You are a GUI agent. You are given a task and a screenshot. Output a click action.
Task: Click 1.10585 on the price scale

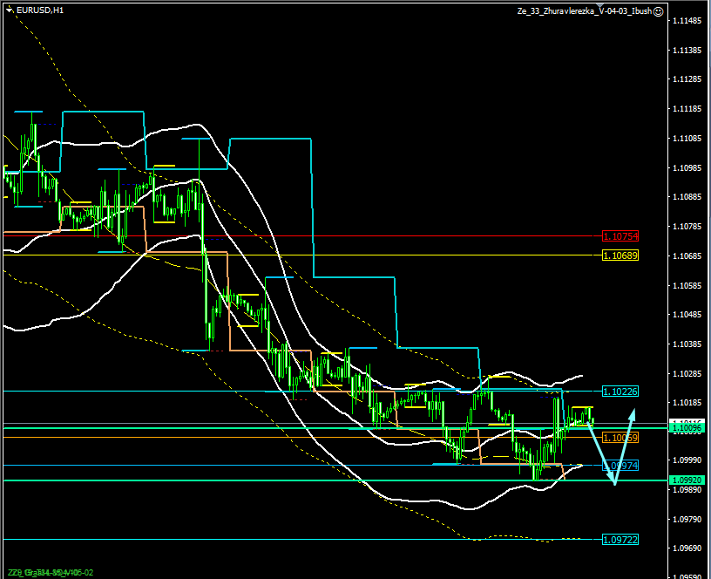pyautogui.click(x=687, y=285)
